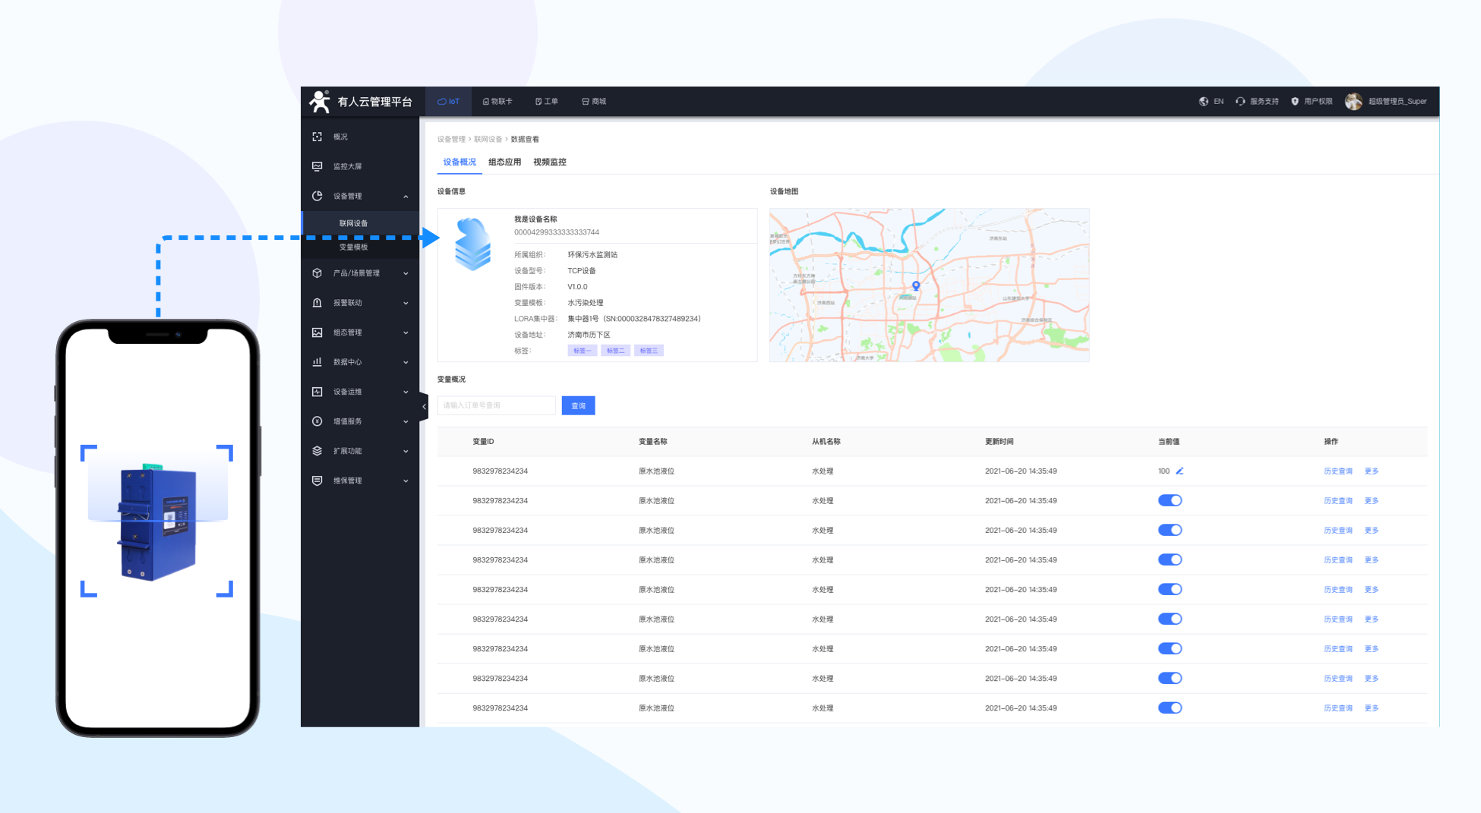Click the shield icon for 用户权限
Viewport: 1481px width, 813px height.
click(x=1295, y=101)
